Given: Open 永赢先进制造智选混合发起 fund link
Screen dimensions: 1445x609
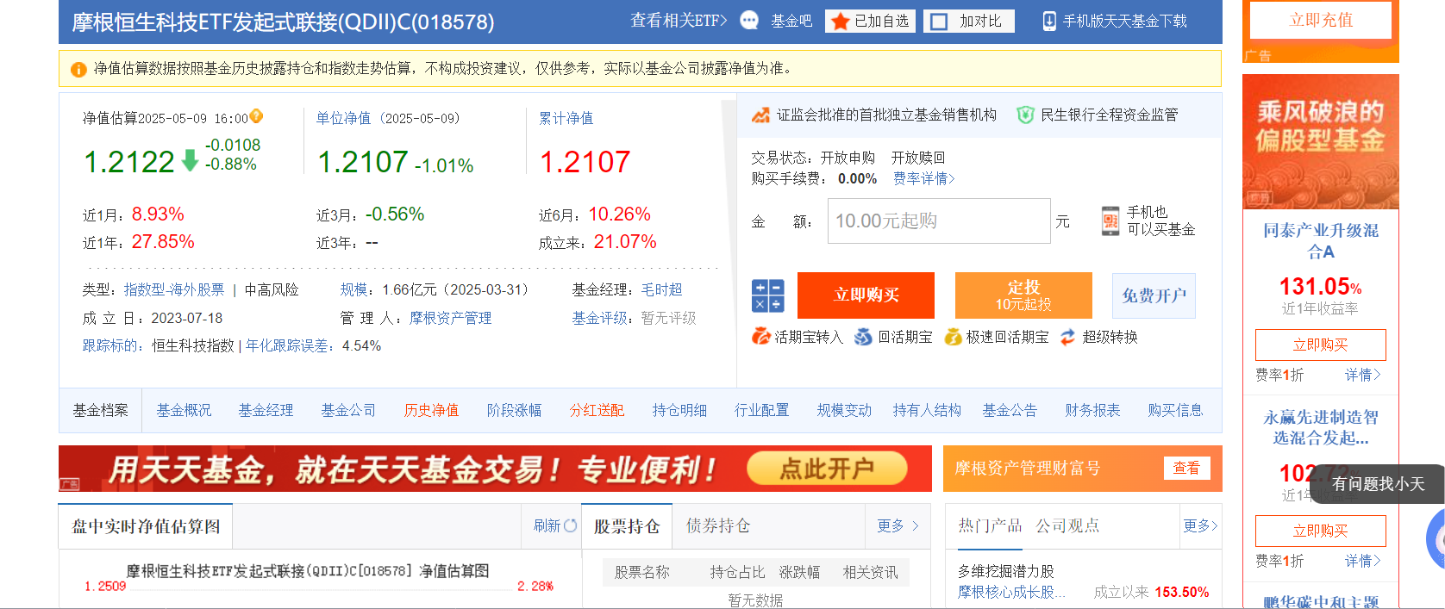Looking at the screenshot, I should [x=1321, y=427].
